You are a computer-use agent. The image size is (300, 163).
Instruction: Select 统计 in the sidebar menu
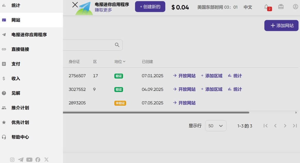coord(16,6)
